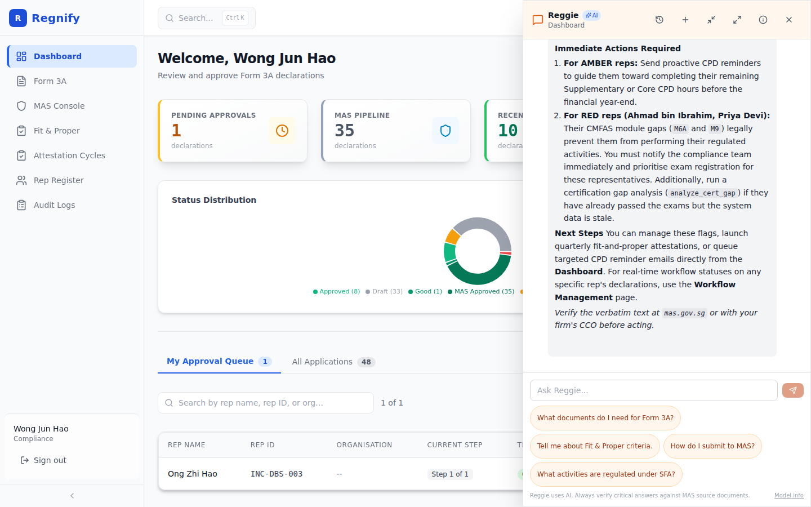This screenshot has height=507, width=811.
Task: Click the MAS Pipeline shield icon
Action: click(x=445, y=131)
